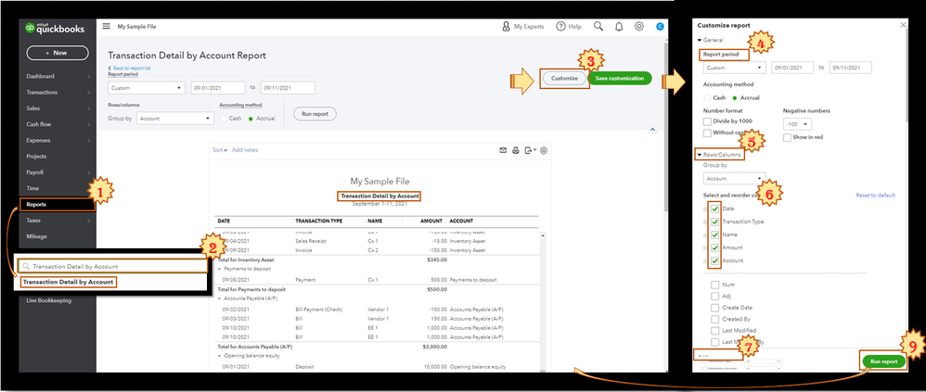Check the Created By column checkbox
This screenshot has height=392, width=926.
[x=715, y=319]
